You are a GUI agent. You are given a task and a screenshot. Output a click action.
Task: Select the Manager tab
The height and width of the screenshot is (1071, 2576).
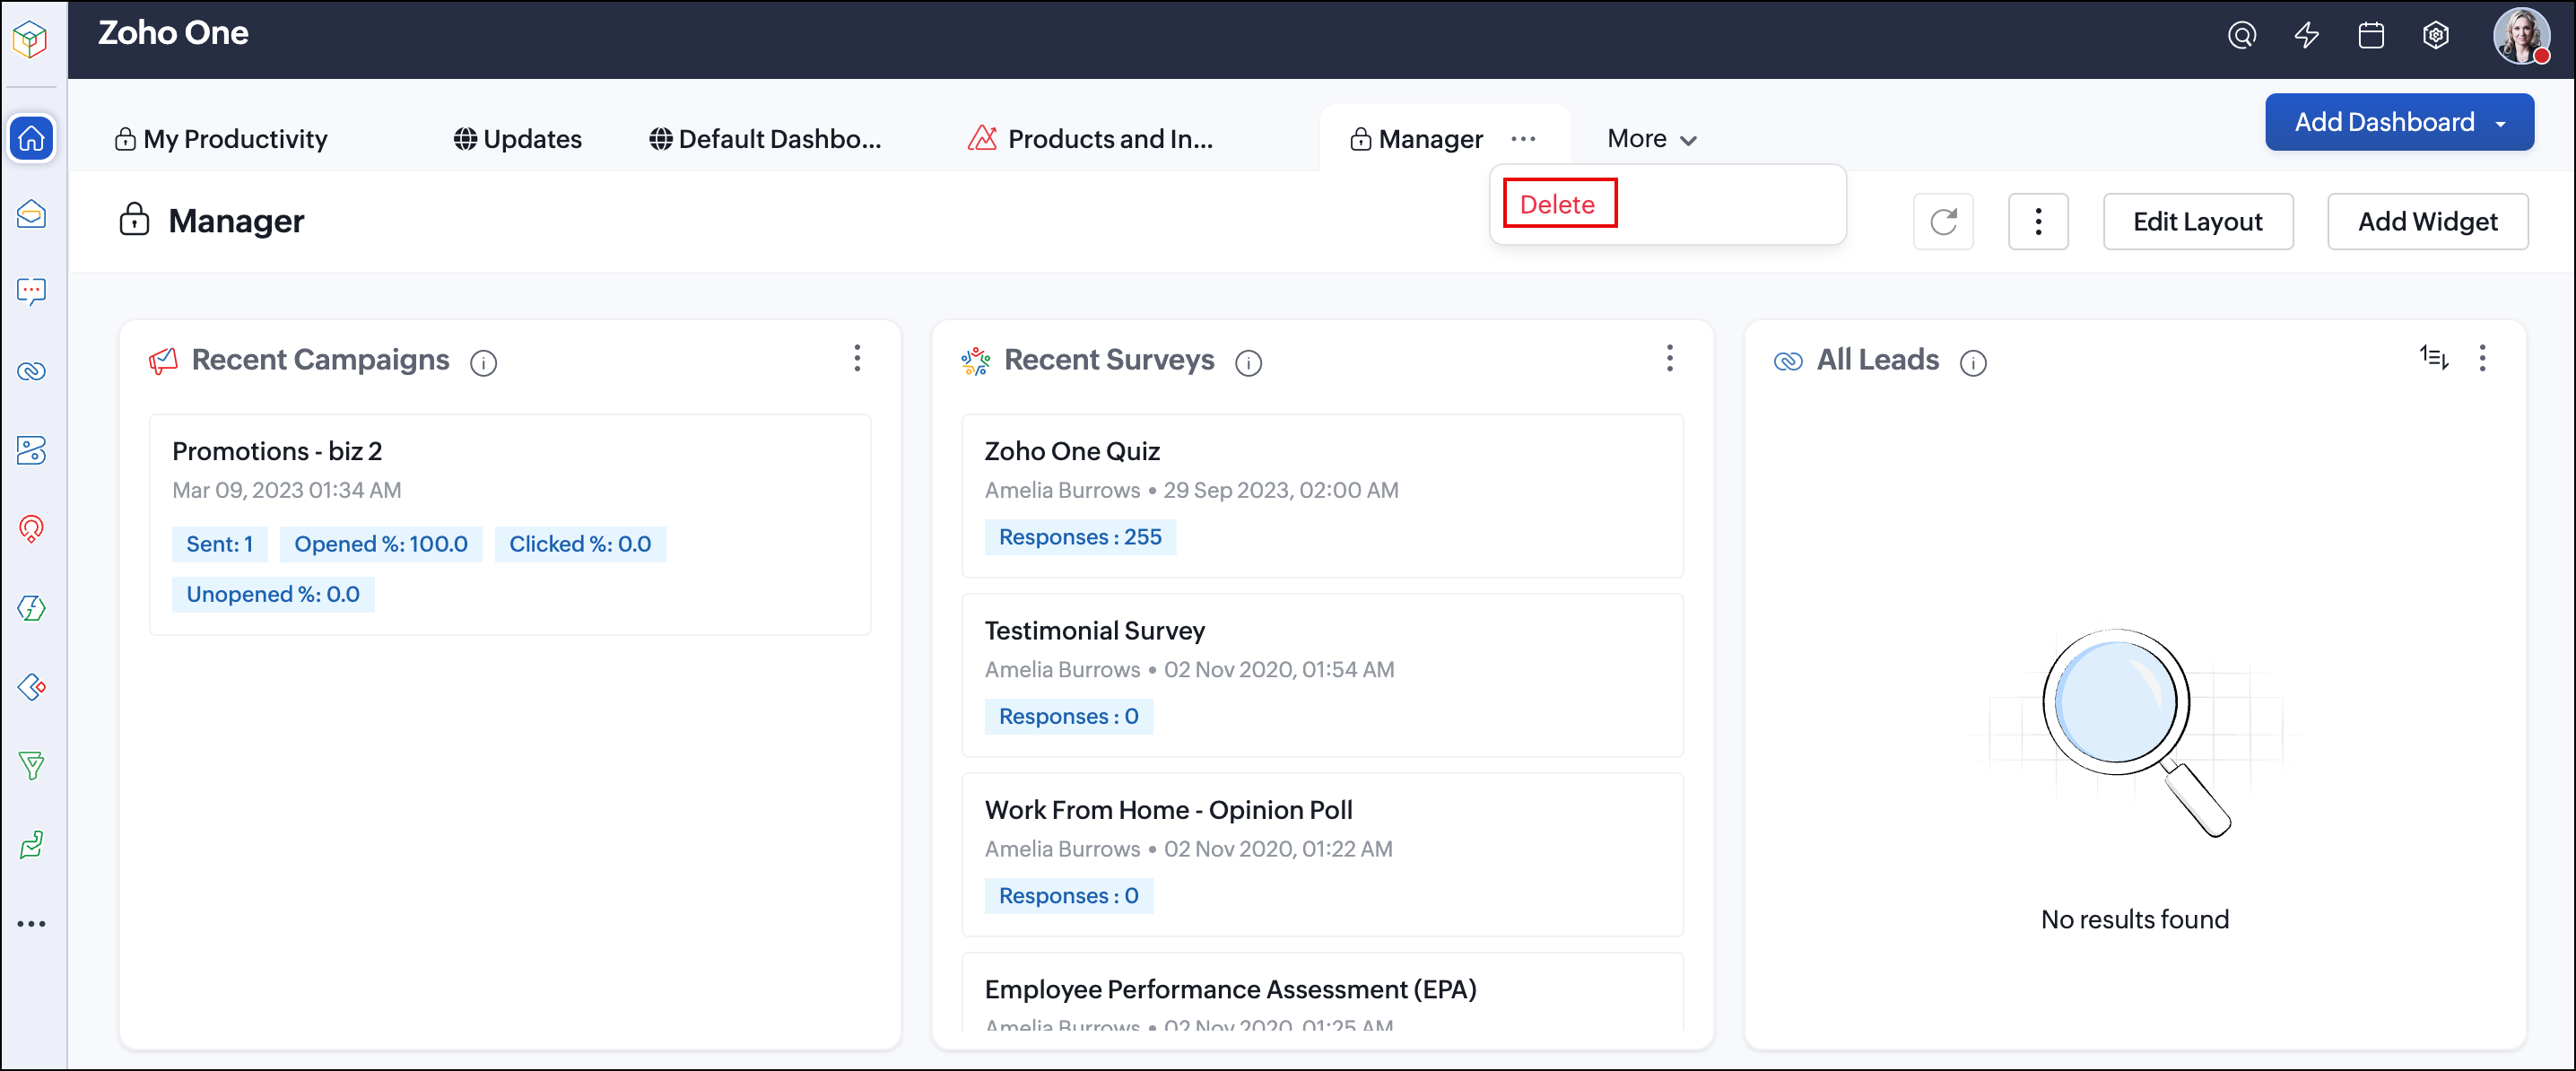pyautogui.click(x=1416, y=139)
